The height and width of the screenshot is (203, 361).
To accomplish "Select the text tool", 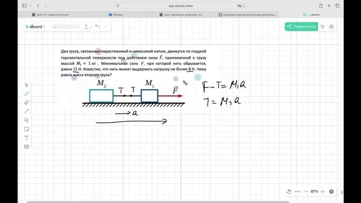I will click(27, 138).
